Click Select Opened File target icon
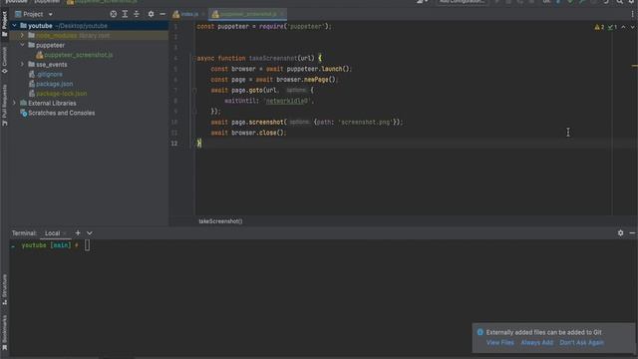 [113, 14]
